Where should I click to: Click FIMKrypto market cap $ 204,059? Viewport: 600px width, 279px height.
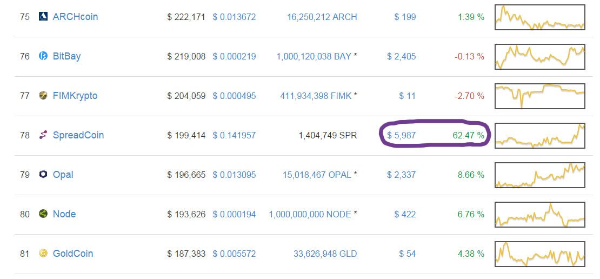pos(186,96)
